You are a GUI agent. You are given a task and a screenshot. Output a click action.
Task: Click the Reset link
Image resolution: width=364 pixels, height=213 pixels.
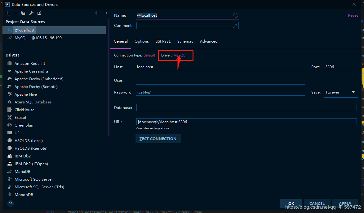tap(353, 15)
